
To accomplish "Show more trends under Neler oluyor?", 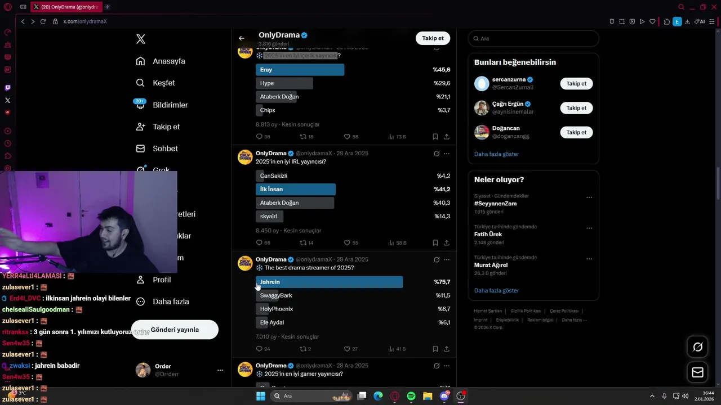I will click(496, 291).
